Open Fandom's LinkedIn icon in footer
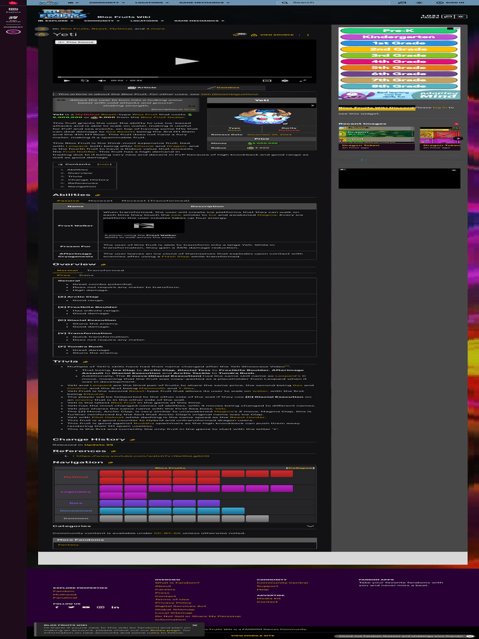The image size is (479, 639). 115,608
